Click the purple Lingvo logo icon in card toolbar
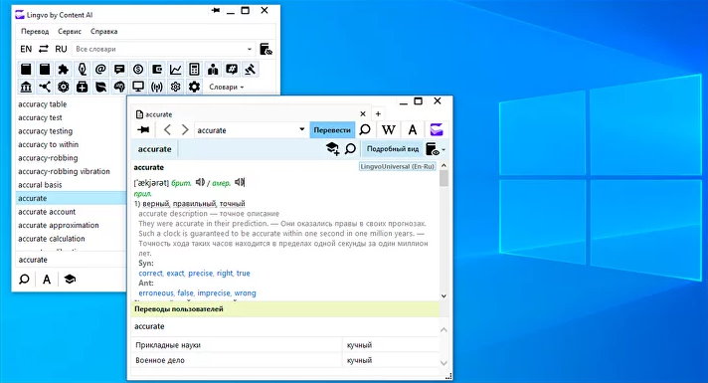Viewport: 708px width, 383px height. pos(437,130)
